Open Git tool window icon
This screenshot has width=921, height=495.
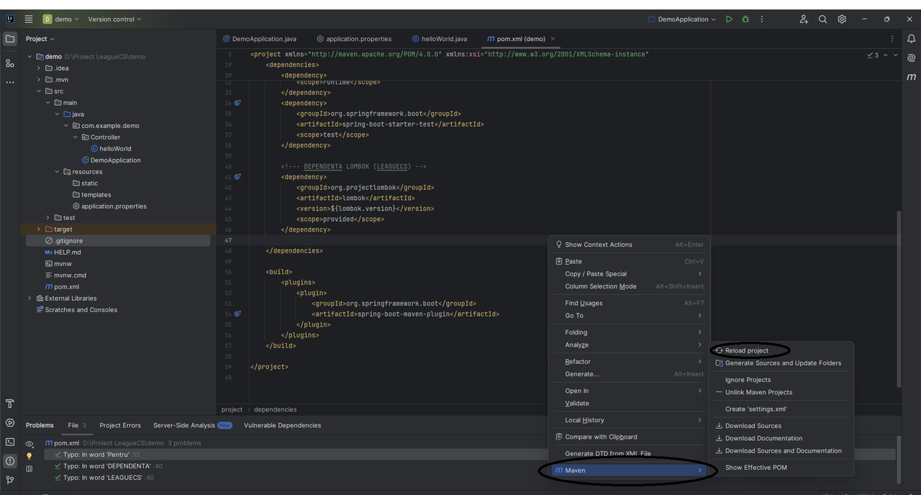coord(10,480)
